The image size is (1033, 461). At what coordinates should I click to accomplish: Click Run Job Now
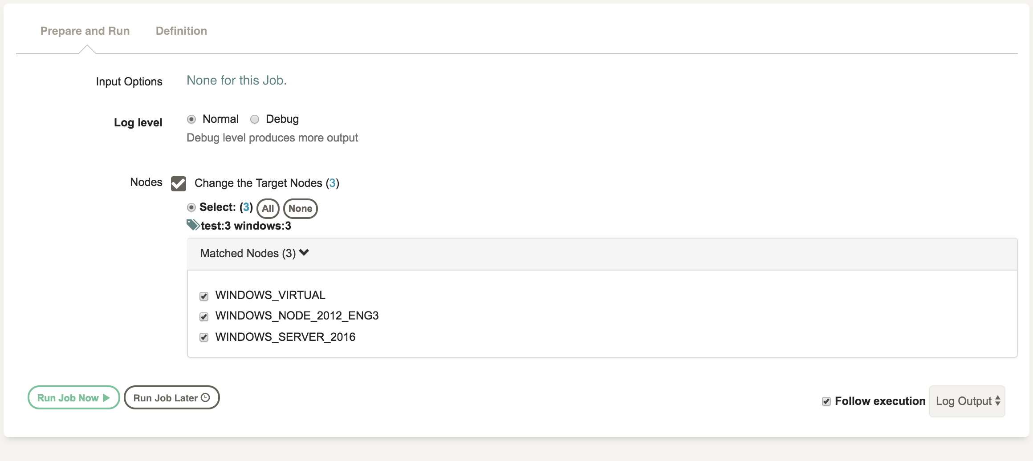pyautogui.click(x=73, y=397)
